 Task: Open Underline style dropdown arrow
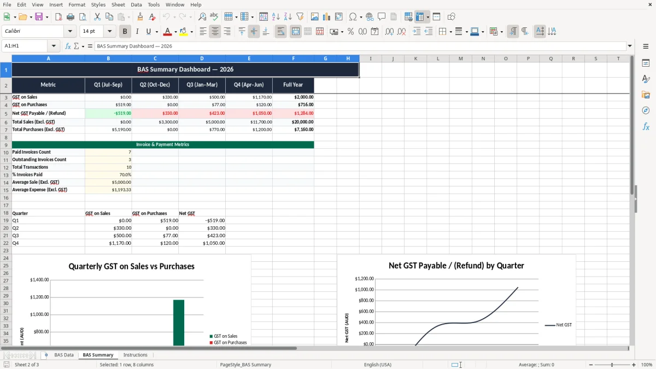pos(156,32)
